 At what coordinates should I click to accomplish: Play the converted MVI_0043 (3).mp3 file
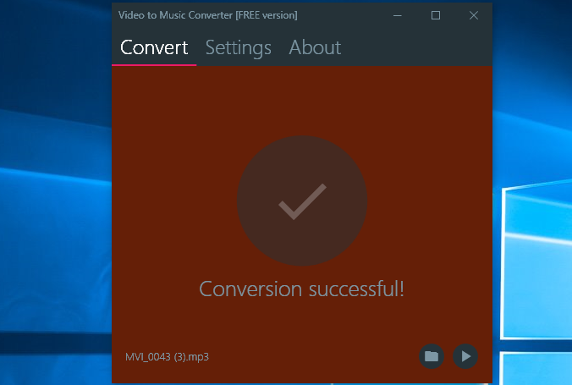click(x=465, y=356)
